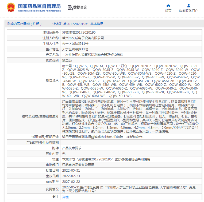The image size is (204, 202).
Task: Click the 批准日期 value 2022-05-31
Action: (71, 171)
